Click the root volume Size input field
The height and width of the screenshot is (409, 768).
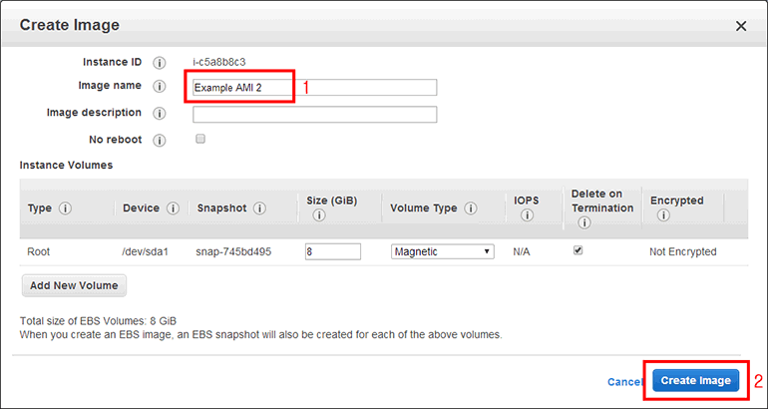[x=332, y=252]
